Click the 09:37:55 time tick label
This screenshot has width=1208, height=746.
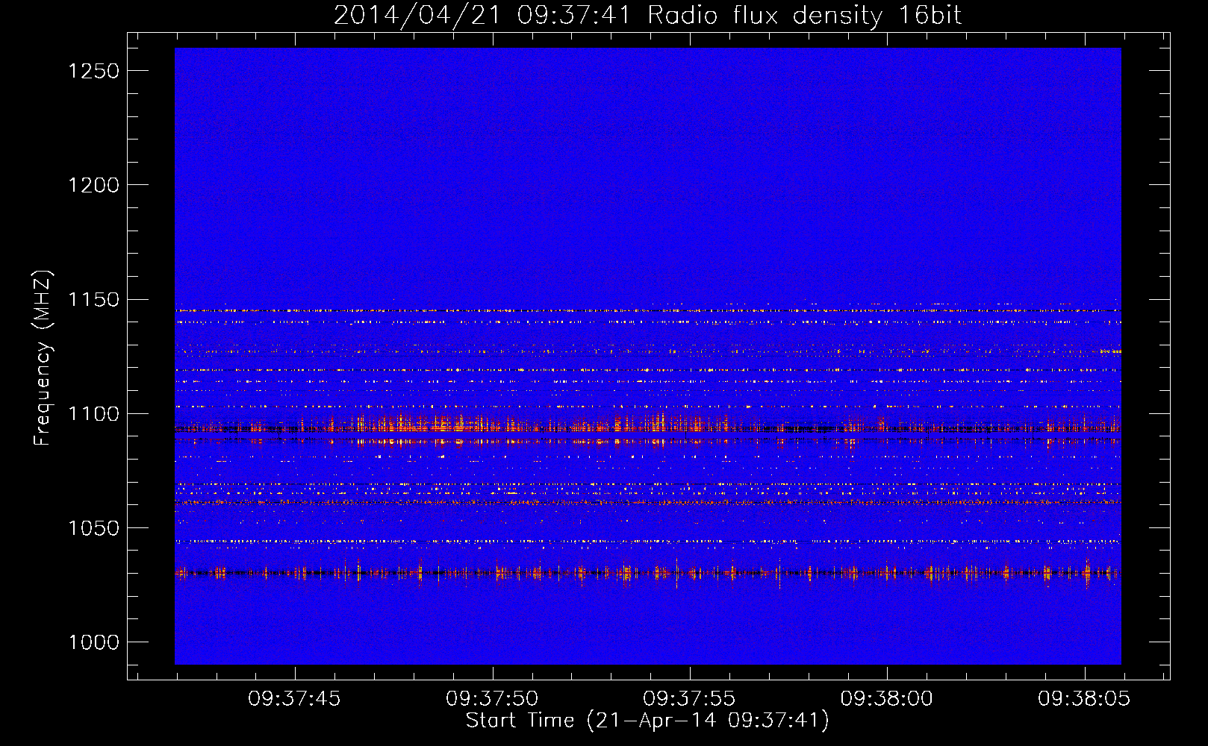point(689,699)
